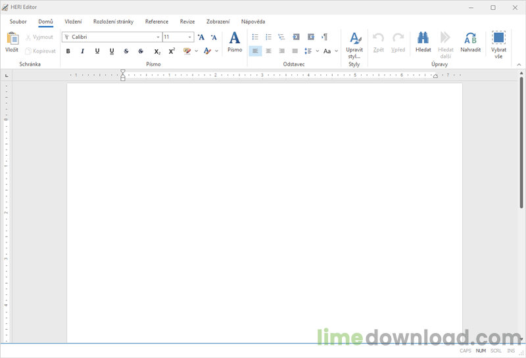This screenshot has height=358, width=526.
Task: Click the Hledat další icon
Action: click(x=445, y=37)
